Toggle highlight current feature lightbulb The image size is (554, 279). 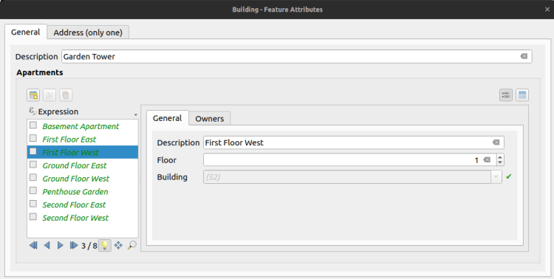click(x=105, y=245)
